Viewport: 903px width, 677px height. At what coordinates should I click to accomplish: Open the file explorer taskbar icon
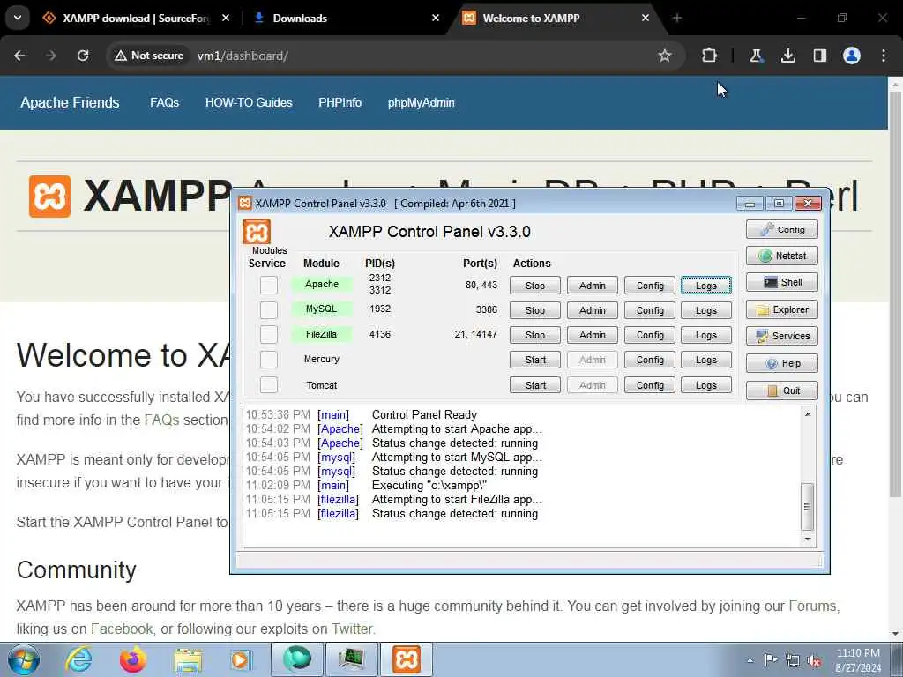point(188,659)
